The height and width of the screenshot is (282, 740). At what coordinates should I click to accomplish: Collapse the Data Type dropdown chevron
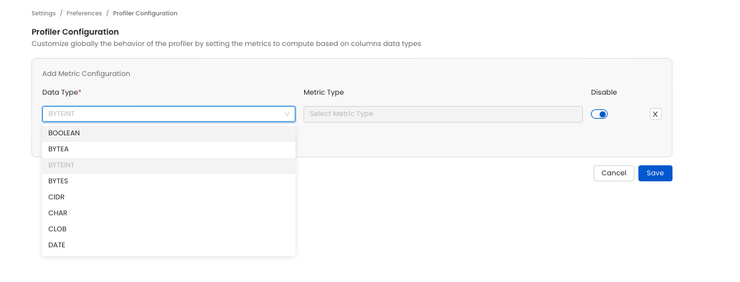(x=287, y=114)
